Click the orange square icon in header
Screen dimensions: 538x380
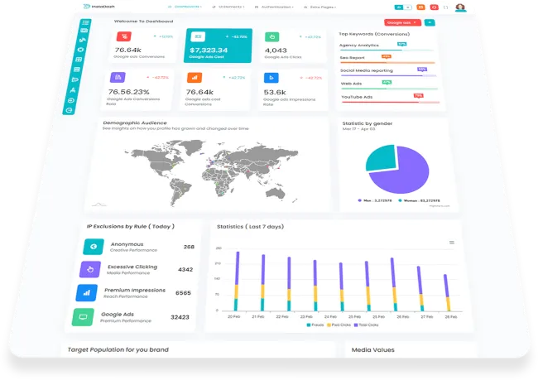(420, 7)
